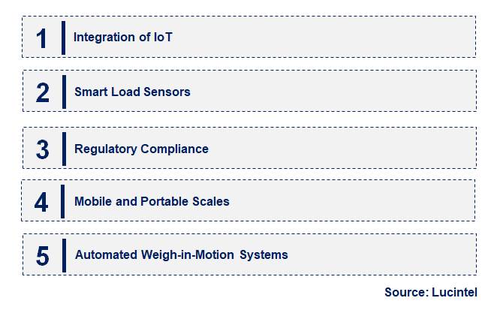This screenshot has width=497, height=316.
Task: Click the divider bar beside number 5
Action: point(65,255)
